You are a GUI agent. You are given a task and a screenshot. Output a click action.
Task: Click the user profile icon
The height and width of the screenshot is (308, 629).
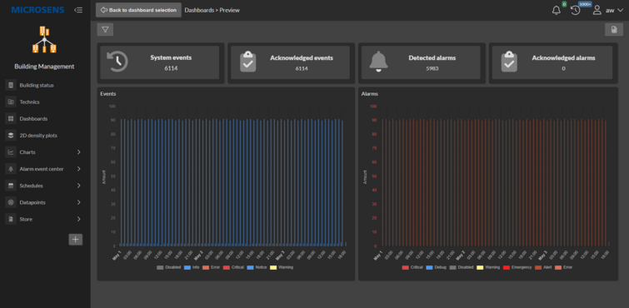coord(597,11)
